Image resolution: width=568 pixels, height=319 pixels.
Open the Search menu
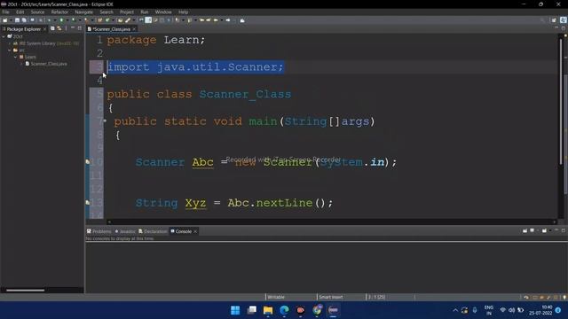[106, 12]
